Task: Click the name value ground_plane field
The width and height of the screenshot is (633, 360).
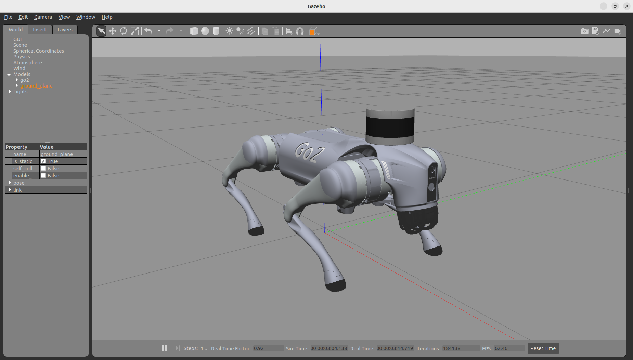Action: 63,154
